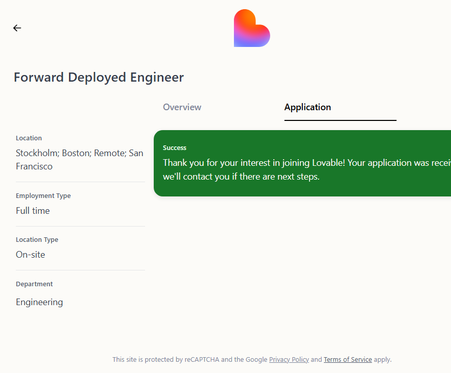Click the 'we'll contact you' line

[x=241, y=177]
